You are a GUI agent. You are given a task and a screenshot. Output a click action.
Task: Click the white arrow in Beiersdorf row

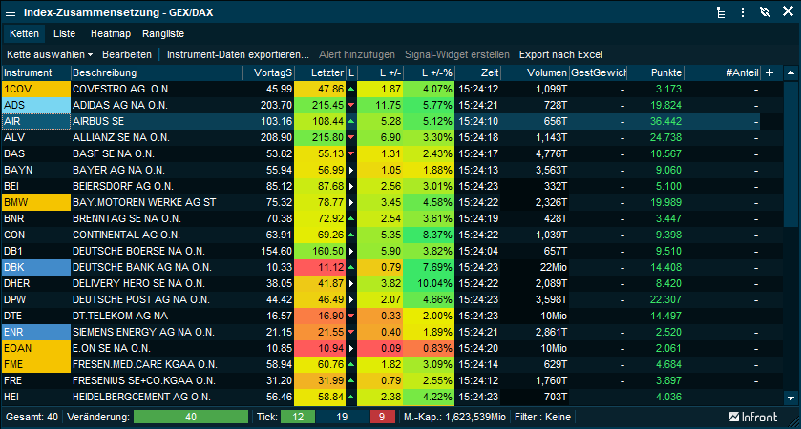click(350, 186)
